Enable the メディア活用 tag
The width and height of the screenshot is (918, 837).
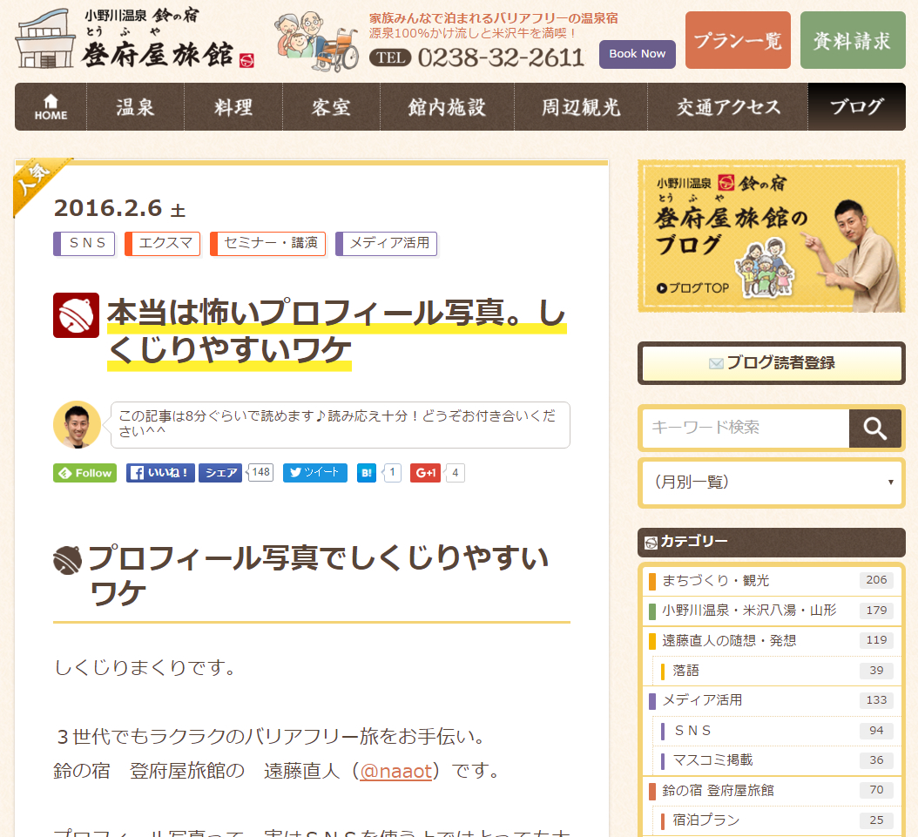pos(386,244)
